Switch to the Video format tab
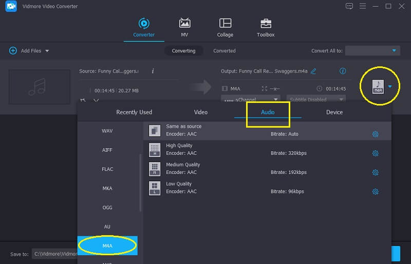 [201, 112]
